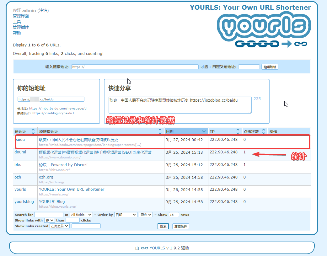This screenshot has height=256, width=327.
Task: Open the 在此之前 date filter dropdown
Action: pyautogui.click(x=60, y=226)
